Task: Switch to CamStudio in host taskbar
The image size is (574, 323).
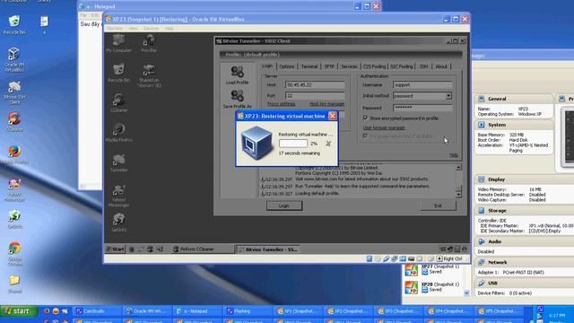Action: [97, 311]
